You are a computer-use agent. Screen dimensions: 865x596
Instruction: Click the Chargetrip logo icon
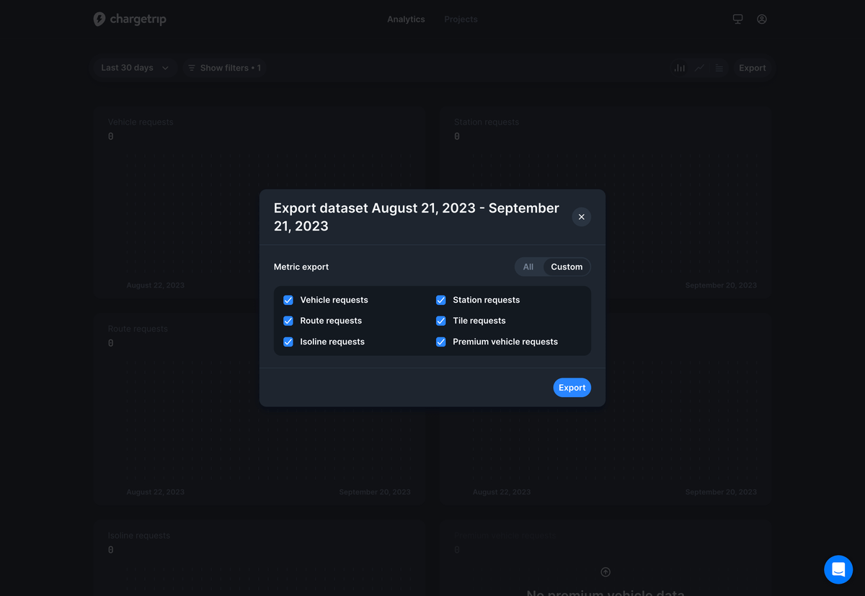coord(99,19)
